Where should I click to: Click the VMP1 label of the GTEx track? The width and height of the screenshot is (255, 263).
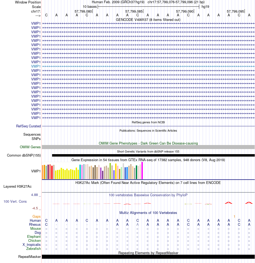36,171
